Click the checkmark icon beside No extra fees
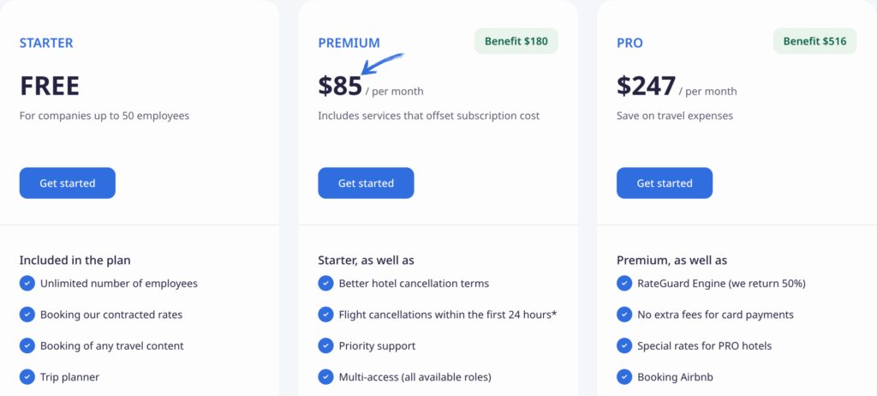 [623, 315]
